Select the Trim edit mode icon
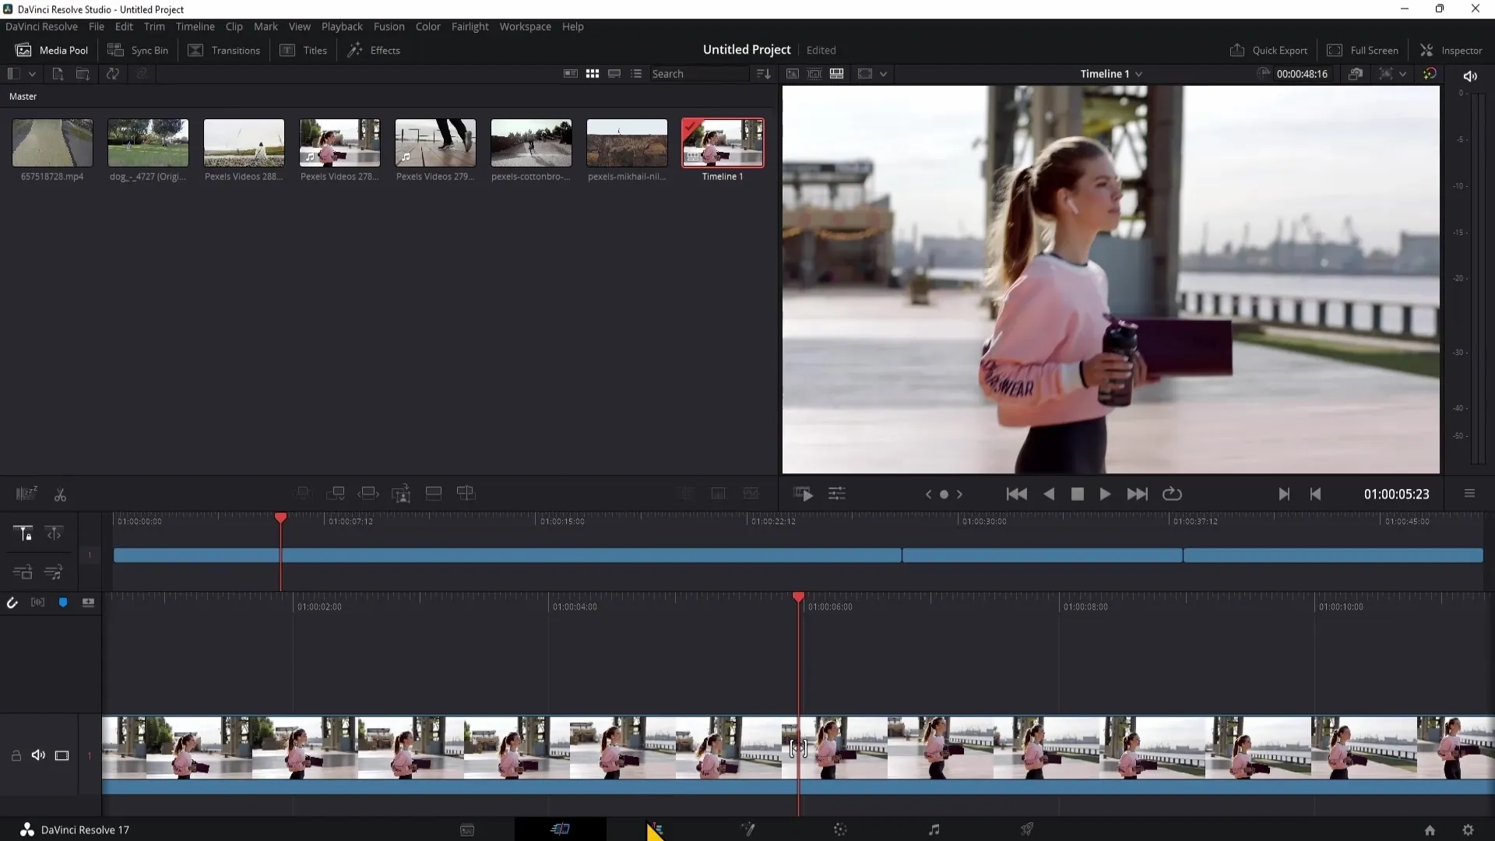Screen dimensions: 1495x841 tap(54, 533)
